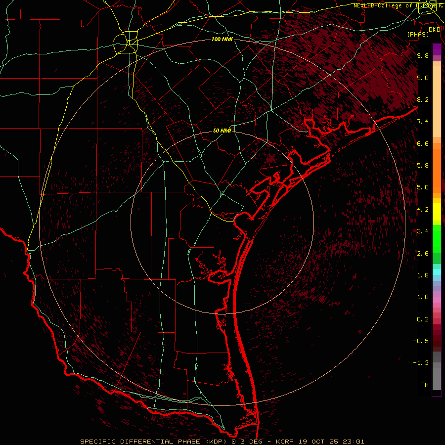Choose the 5.0 scale label
Viewport: 445px width, 445px height.
(x=423, y=187)
